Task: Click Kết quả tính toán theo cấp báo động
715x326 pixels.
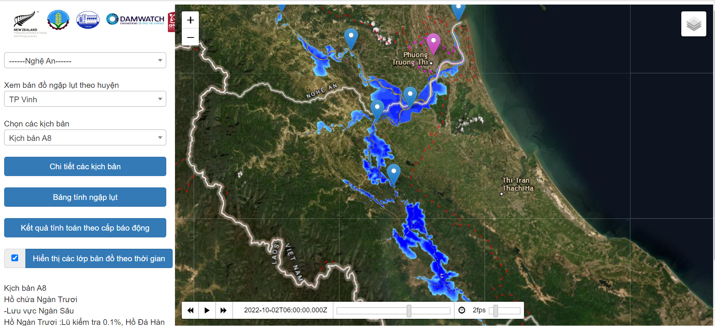Action: pos(85,228)
